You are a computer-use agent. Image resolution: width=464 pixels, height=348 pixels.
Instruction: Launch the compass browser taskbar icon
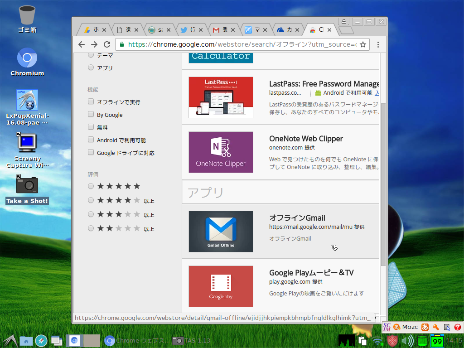tap(41, 341)
